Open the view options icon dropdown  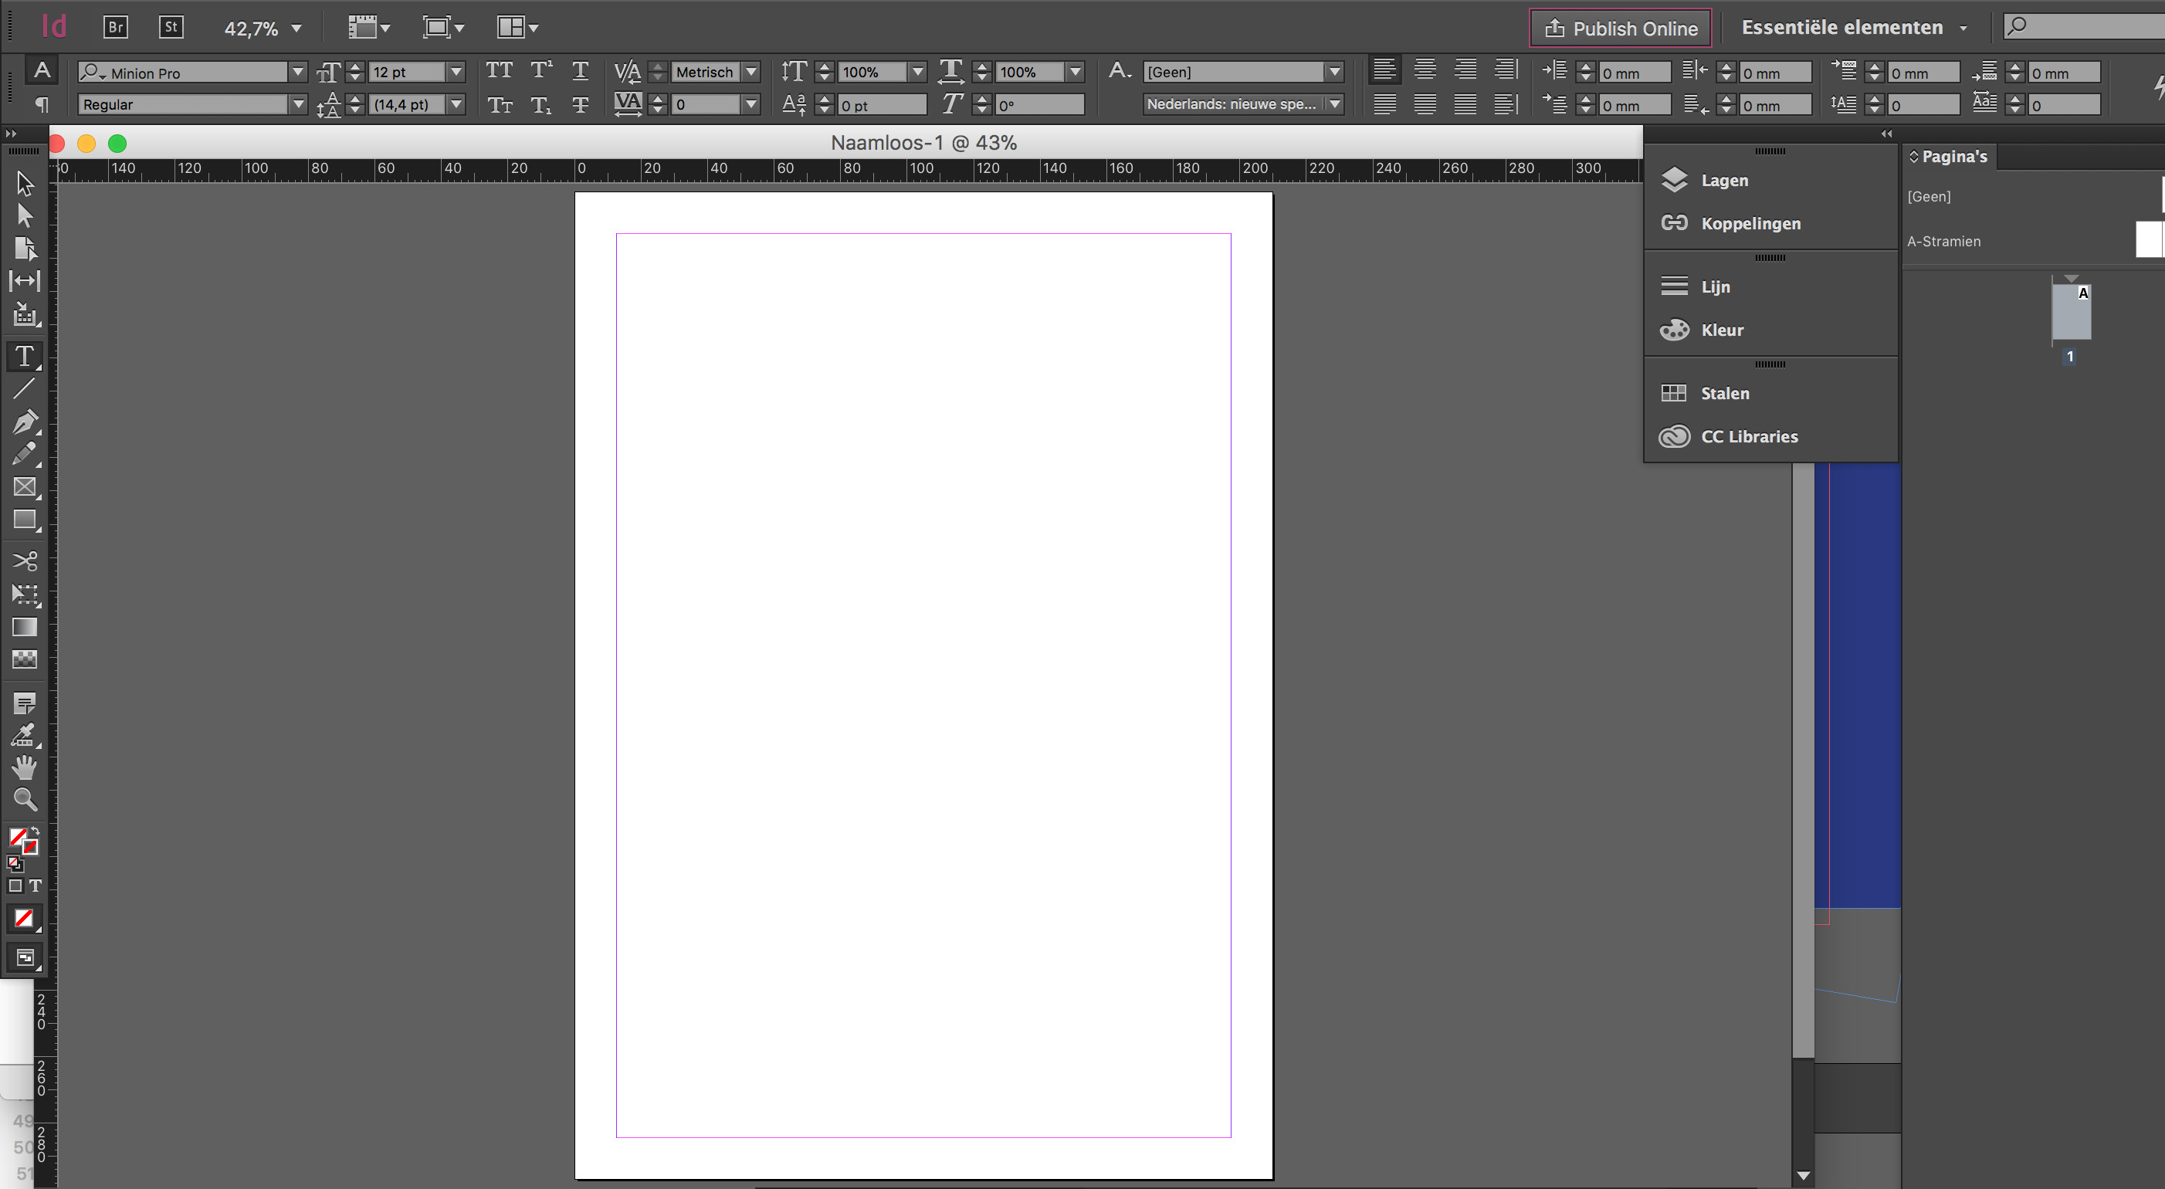pos(369,28)
